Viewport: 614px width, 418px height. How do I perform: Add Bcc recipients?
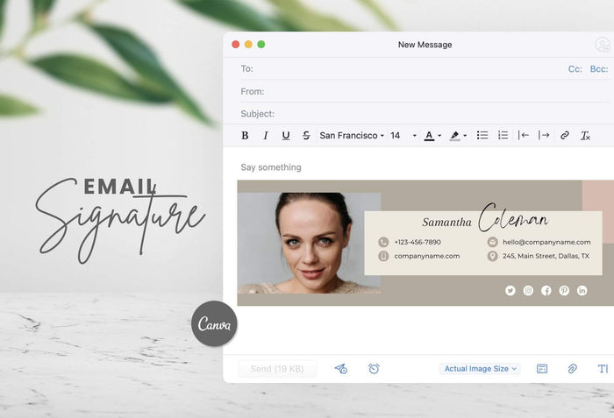[x=599, y=69]
